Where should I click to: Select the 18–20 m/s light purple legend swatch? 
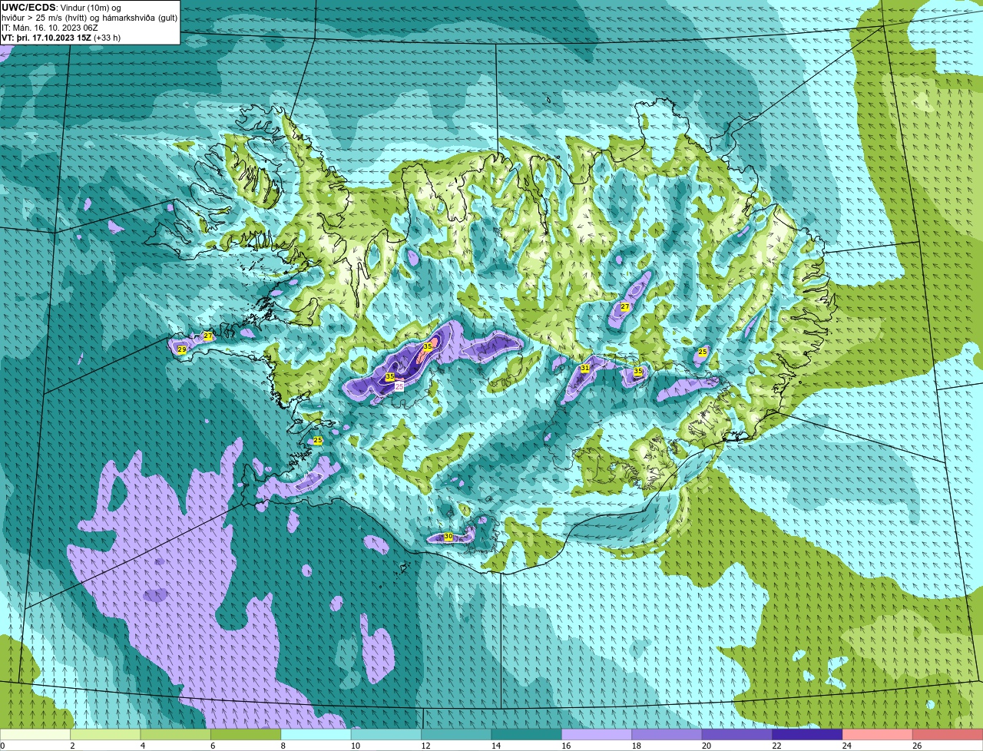[667, 735]
